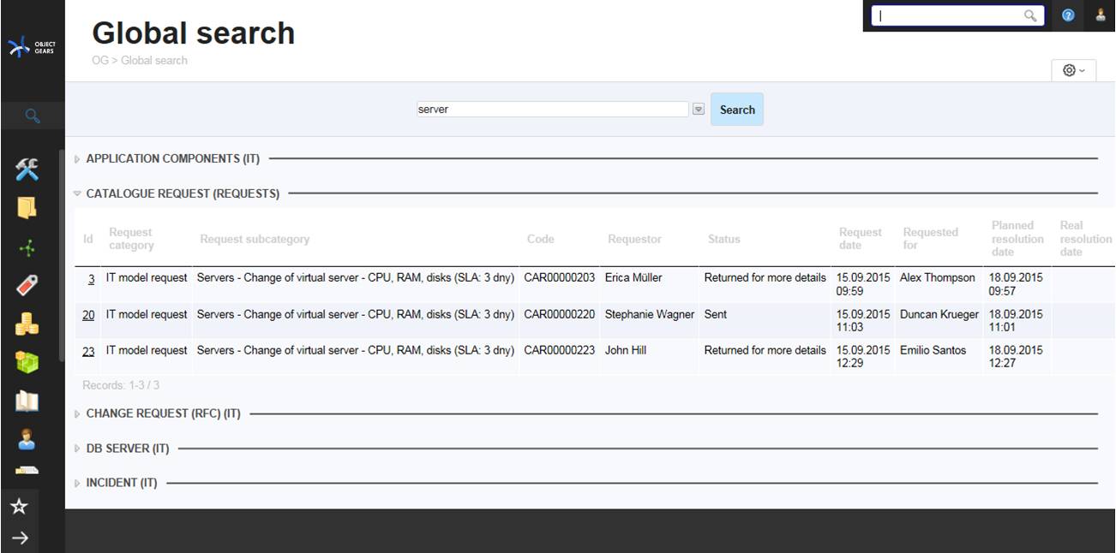Screen dimensions: 1116x553
Task: Open the gold coins sidebar icon
Action: click(x=27, y=324)
